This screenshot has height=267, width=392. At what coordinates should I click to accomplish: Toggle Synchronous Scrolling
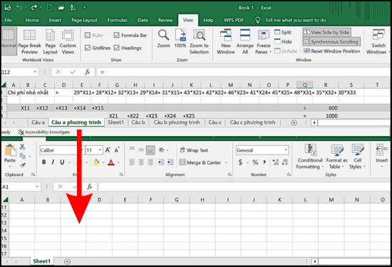pos(331,42)
